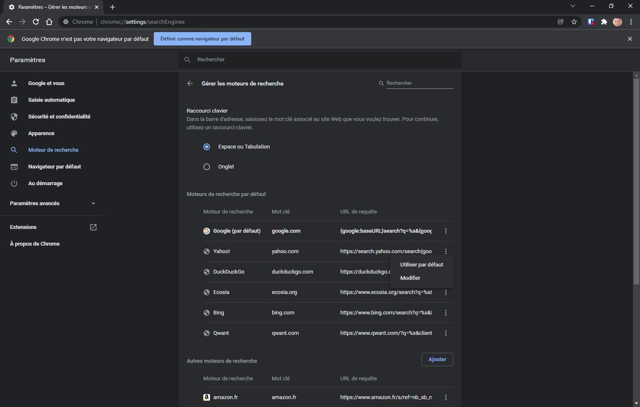Click the magnifier icon in settings search bar
Screen dimensions: 640x407
coord(187,60)
